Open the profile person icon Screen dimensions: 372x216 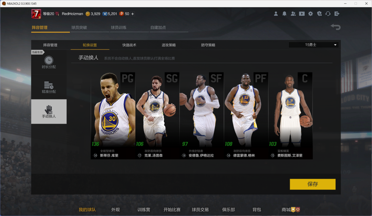[x=276, y=14]
